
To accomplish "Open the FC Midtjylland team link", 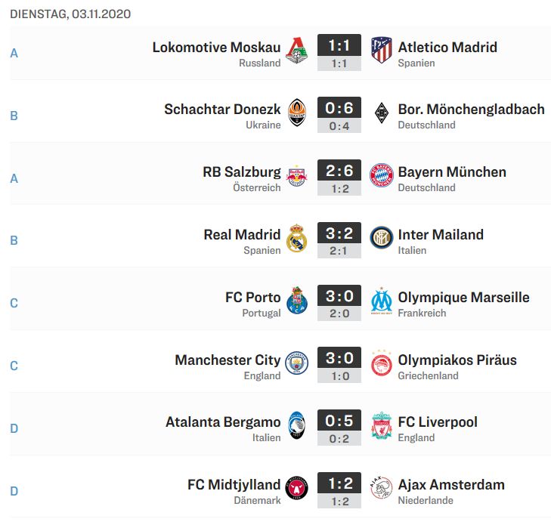I will tap(234, 484).
